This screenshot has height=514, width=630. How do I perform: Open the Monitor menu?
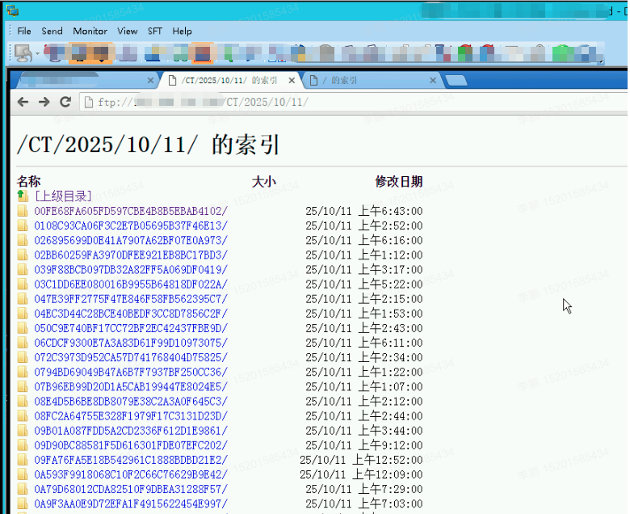90,31
